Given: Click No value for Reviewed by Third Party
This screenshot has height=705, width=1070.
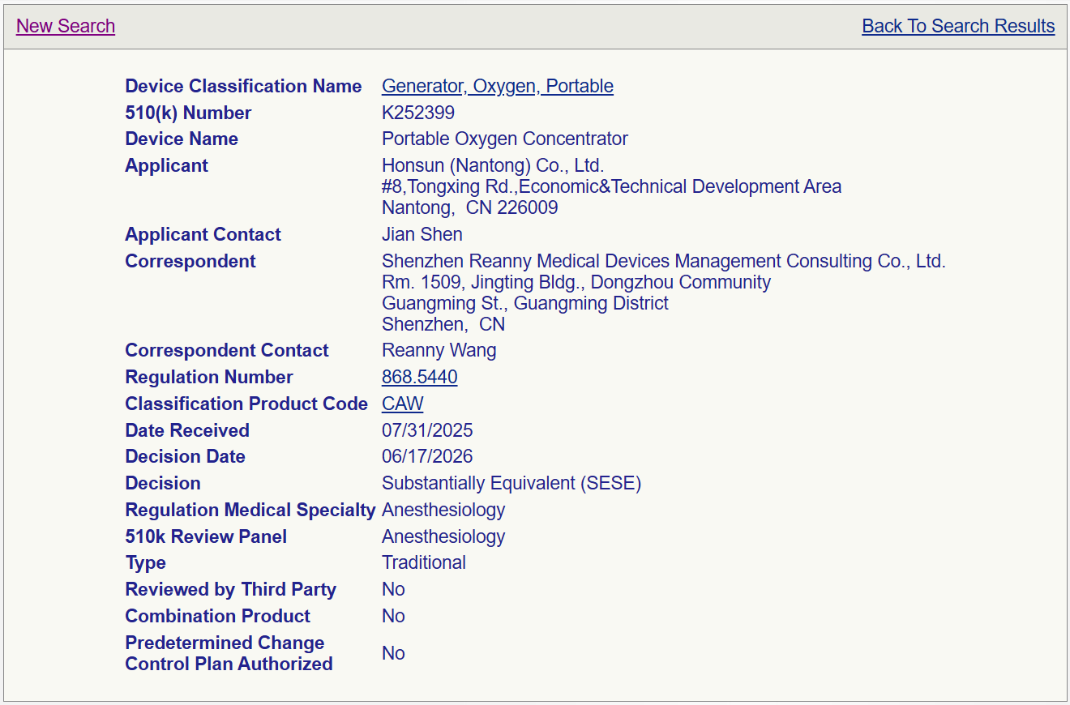Looking at the screenshot, I should pyautogui.click(x=393, y=589).
